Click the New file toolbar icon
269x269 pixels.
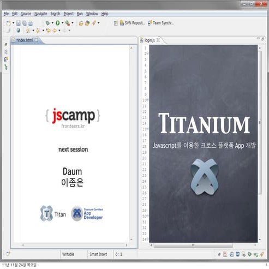9,23
